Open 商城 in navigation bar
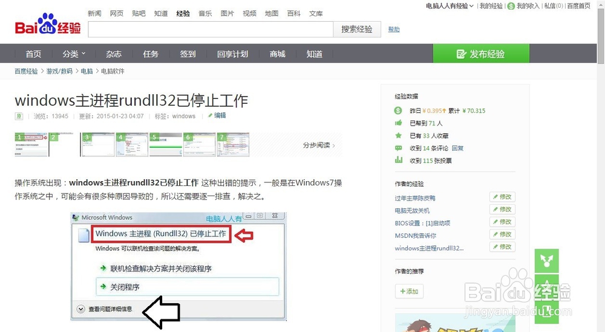 click(278, 54)
